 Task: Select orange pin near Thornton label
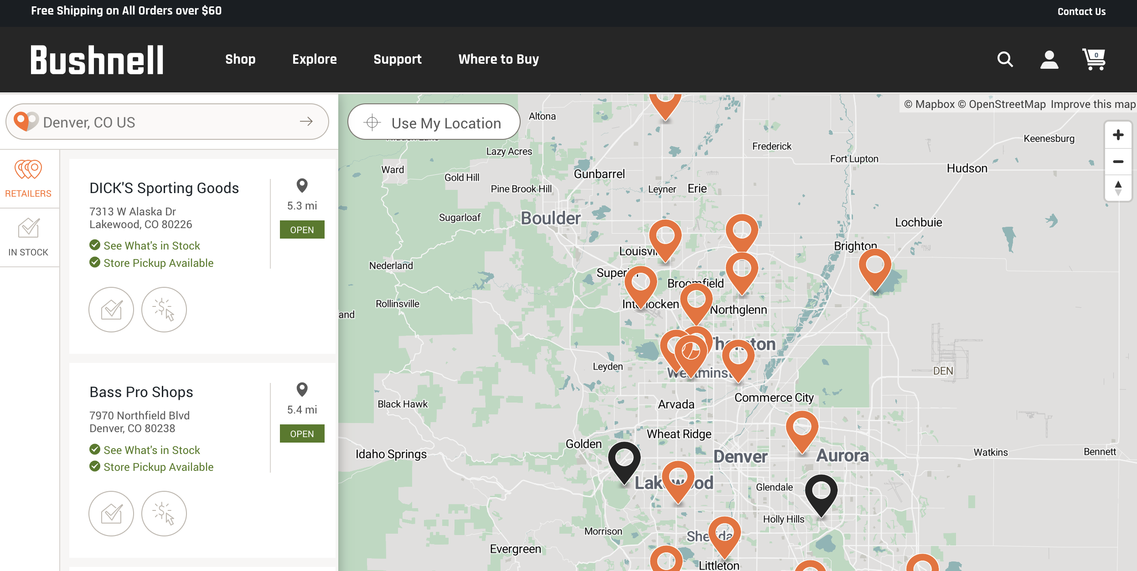[x=738, y=361]
